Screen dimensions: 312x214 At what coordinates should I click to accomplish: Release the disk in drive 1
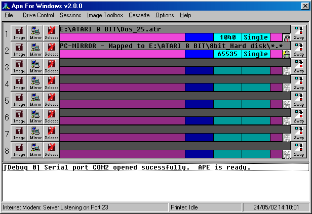click(x=51, y=33)
